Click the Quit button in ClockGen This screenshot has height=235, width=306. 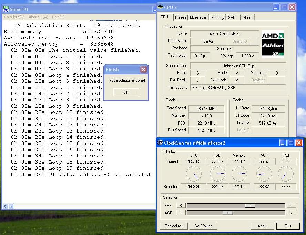[288, 226]
